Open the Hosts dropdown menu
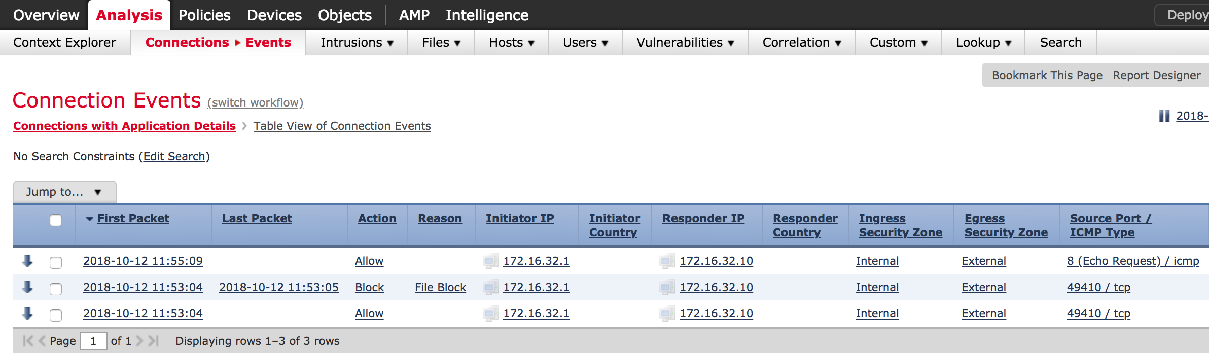1209x353 pixels. point(511,43)
